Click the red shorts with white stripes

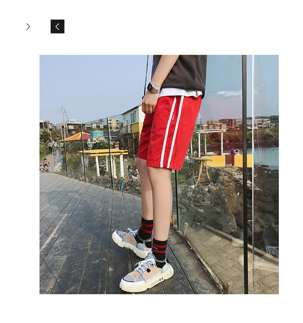point(169,132)
